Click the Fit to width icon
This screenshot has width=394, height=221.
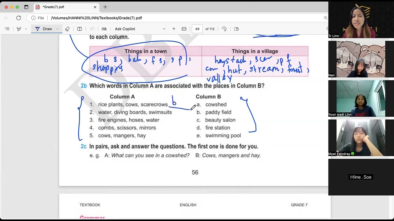tap(184, 29)
